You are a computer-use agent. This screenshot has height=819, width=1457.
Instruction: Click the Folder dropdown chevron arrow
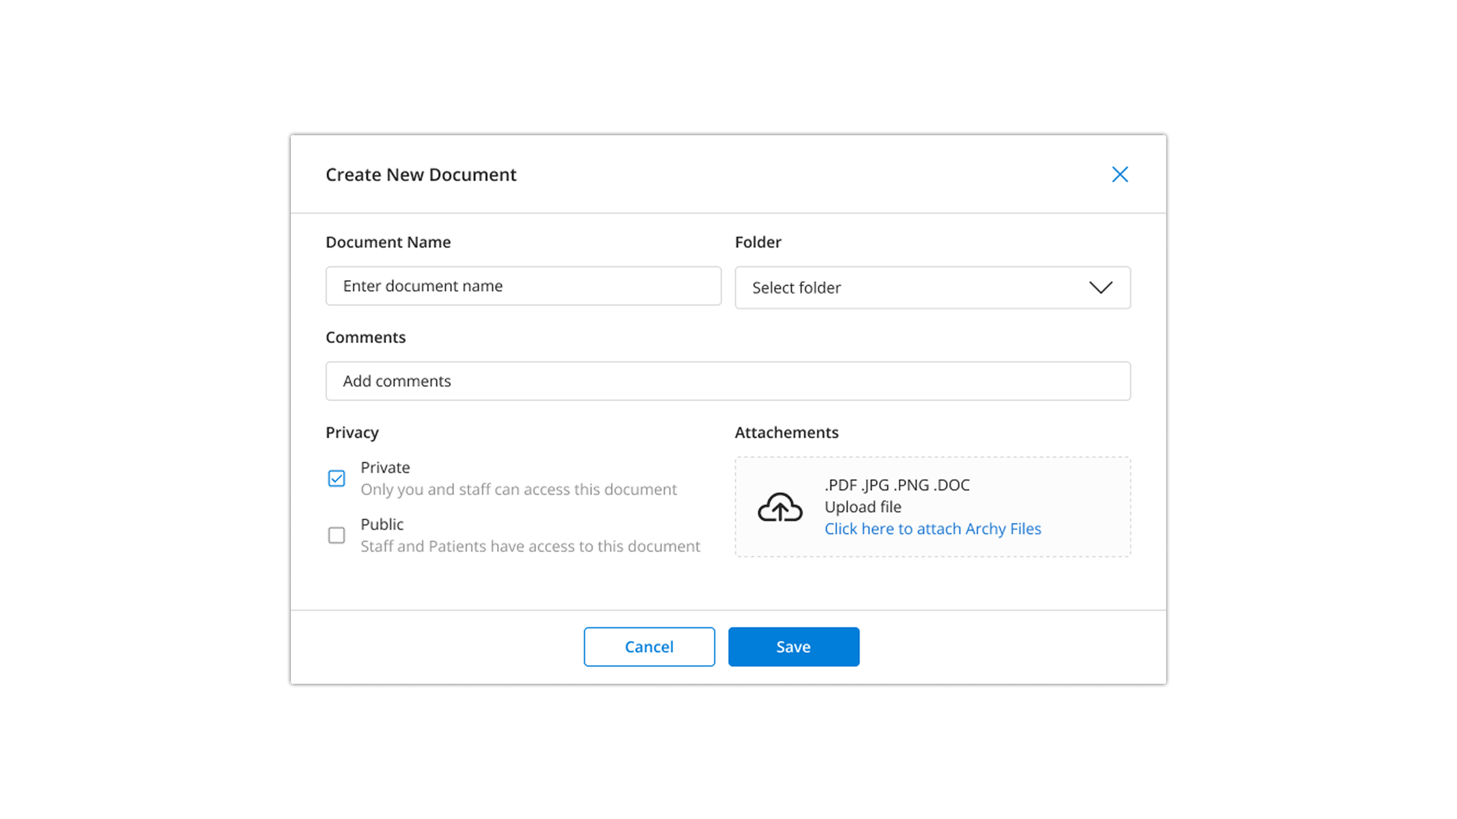1100,288
